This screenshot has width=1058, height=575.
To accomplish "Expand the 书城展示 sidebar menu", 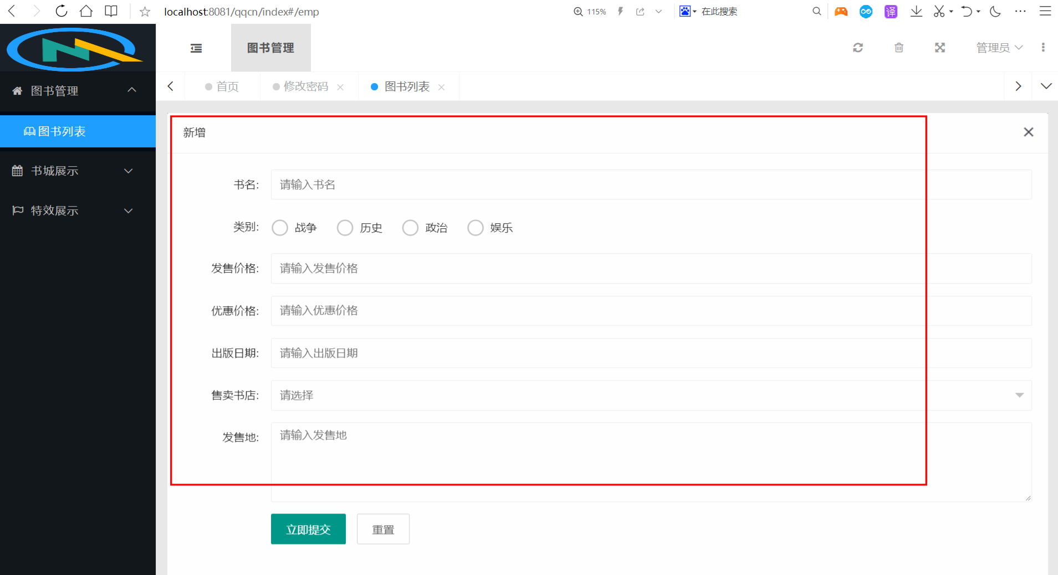I will click(x=78, y=171).
